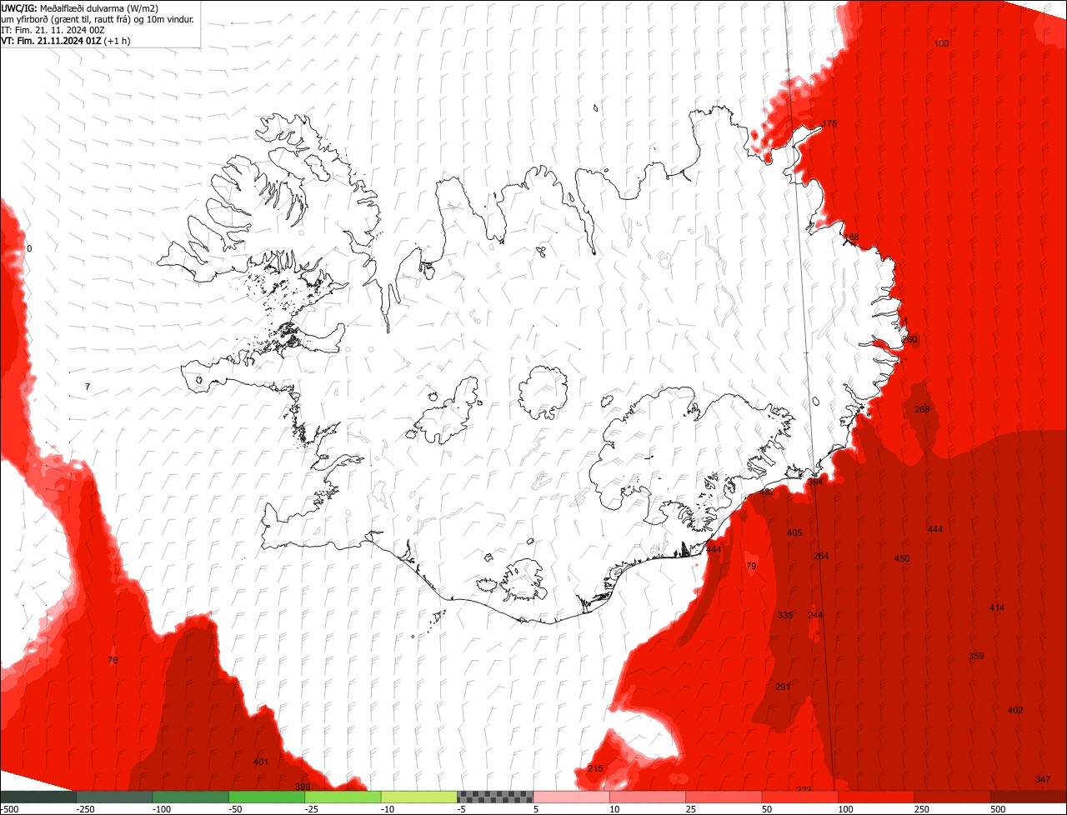Click the flux value 7 west of Iceland

(x=88, y=387)
